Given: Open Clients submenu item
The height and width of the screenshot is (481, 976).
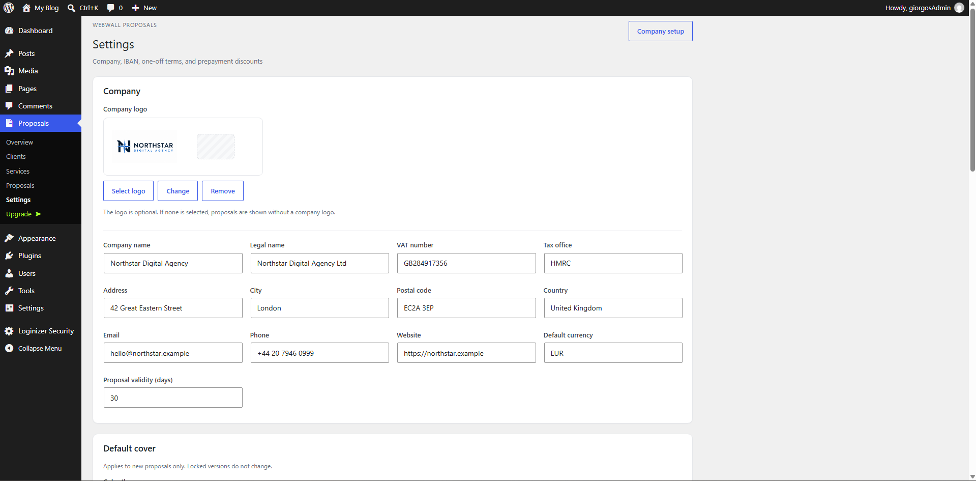Looking at the screenshot, I should point(16,156).
